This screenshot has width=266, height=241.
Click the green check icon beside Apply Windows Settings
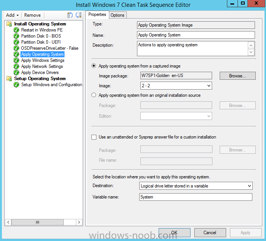(16, 60)
